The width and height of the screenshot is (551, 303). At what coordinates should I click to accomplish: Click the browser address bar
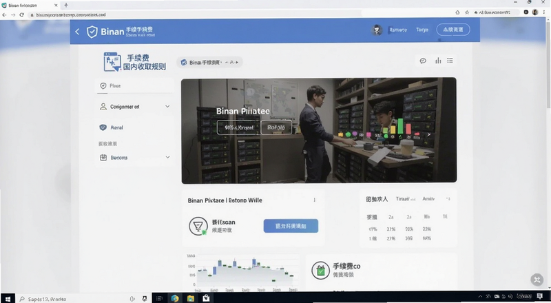coord(197,14)
